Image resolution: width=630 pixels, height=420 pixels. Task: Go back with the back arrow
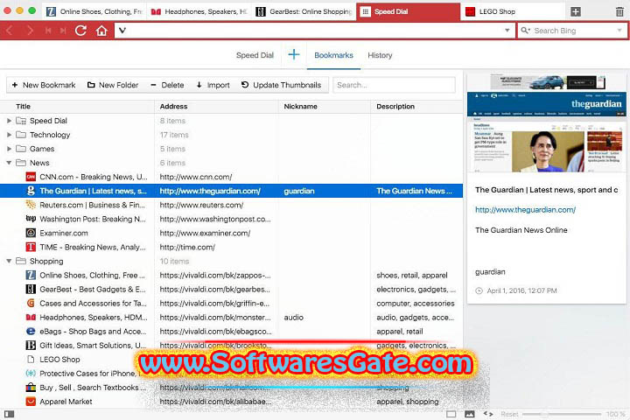10,31
